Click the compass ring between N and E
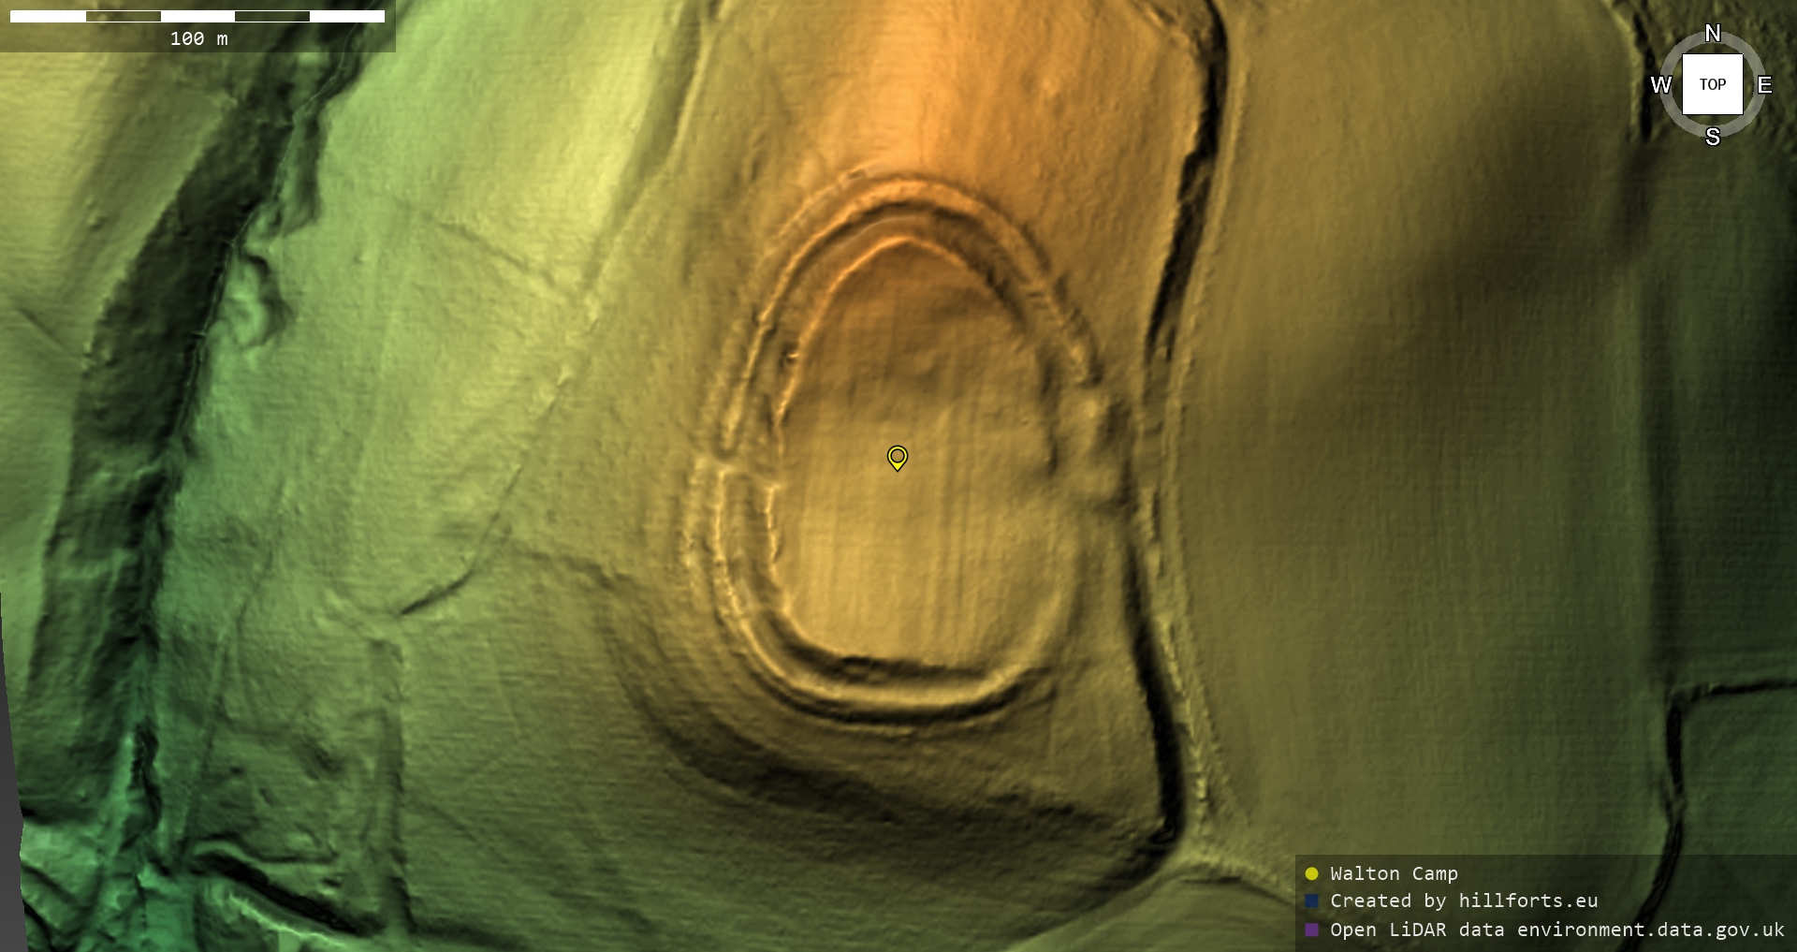Image resolution: width=1797 pixels, height=952 pixels. click(x=1748, y=49)
